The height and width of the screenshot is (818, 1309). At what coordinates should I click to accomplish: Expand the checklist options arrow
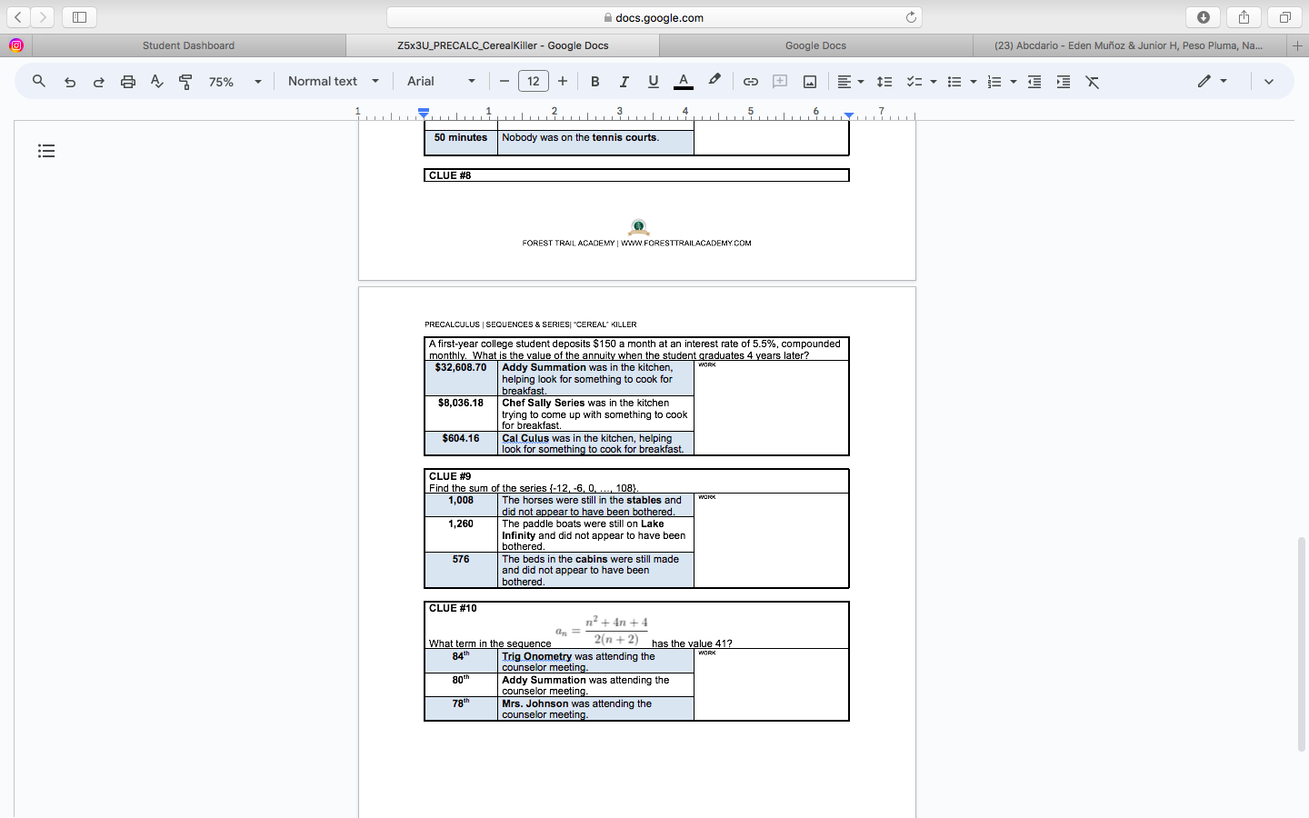934,82
